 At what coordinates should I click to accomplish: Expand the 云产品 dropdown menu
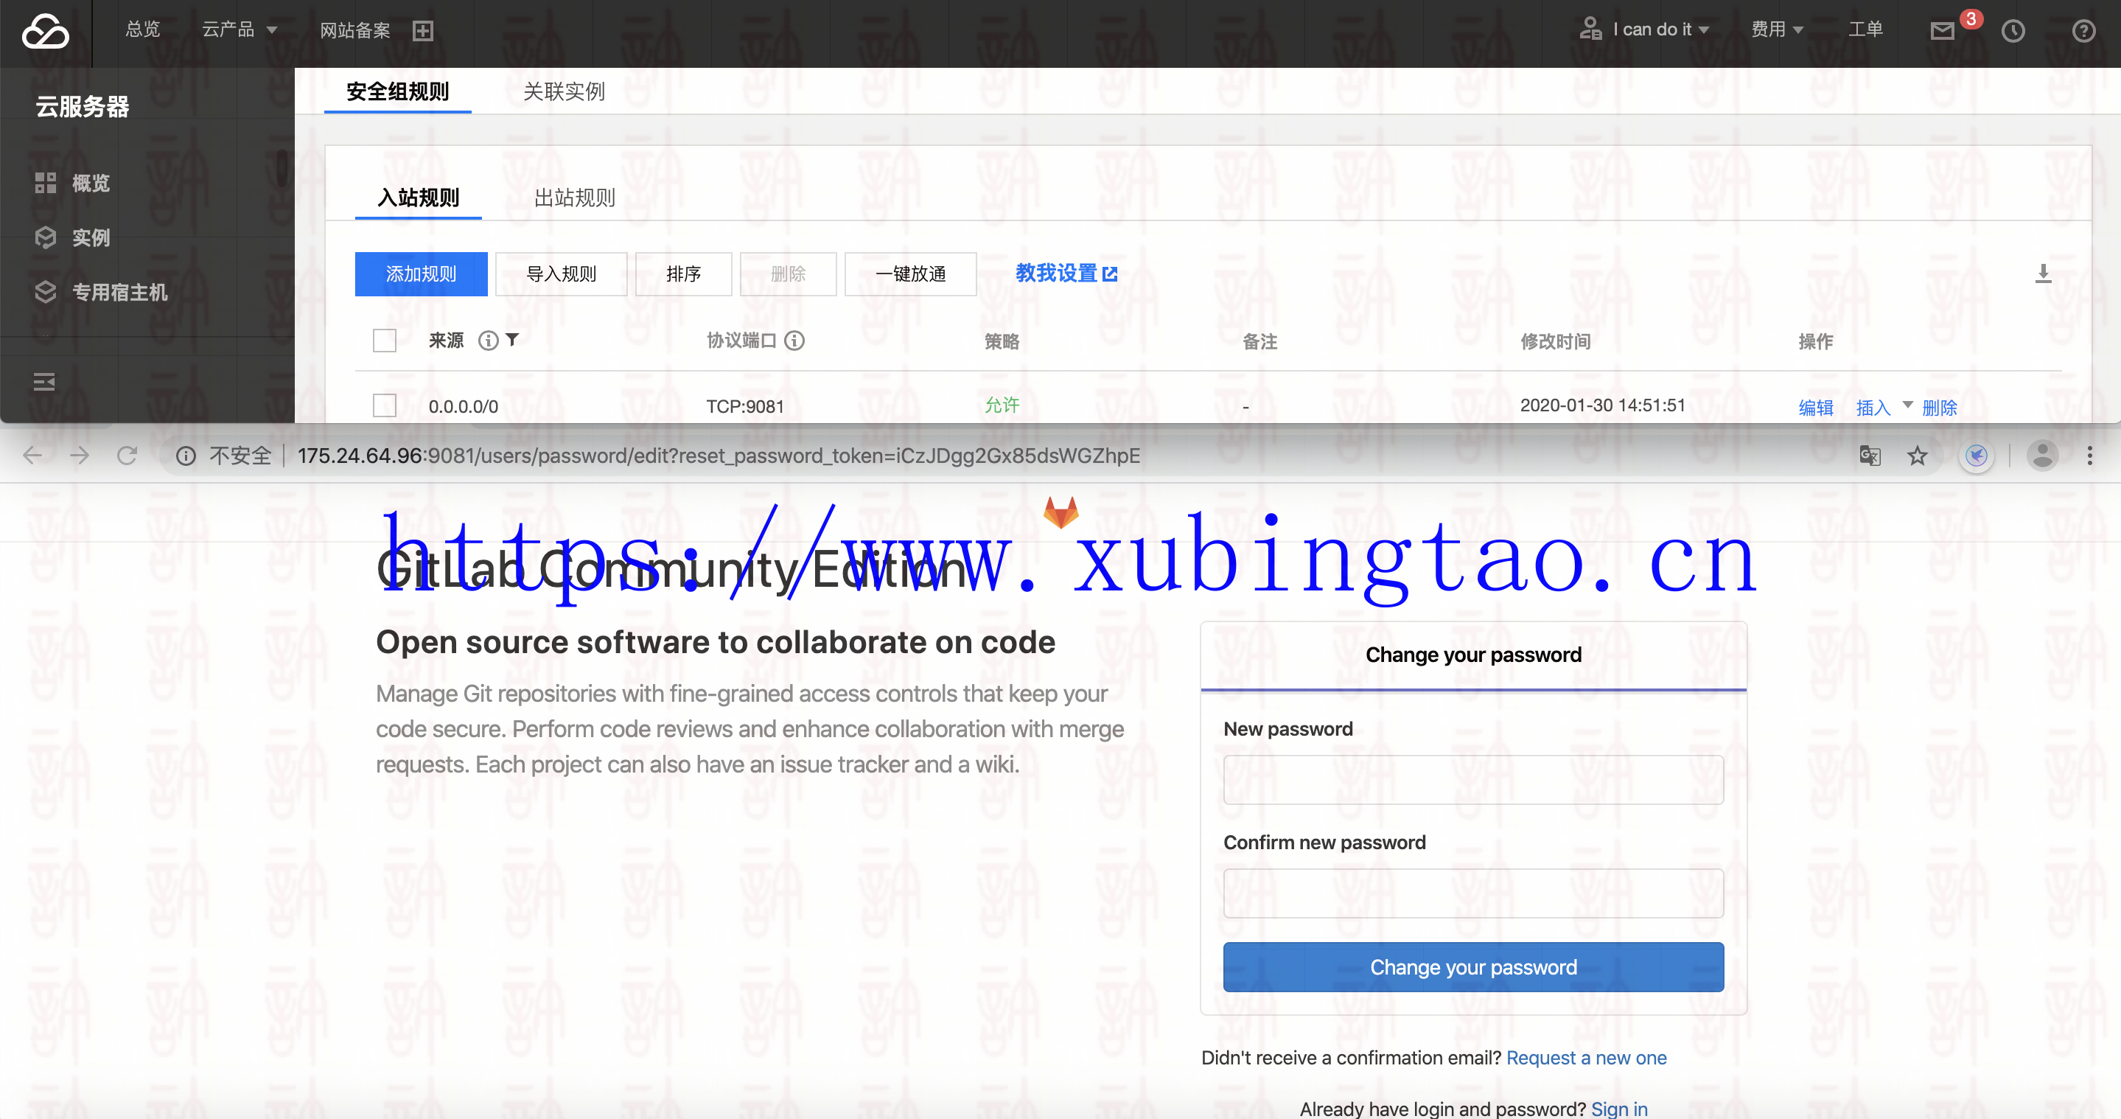pos(240,29)
